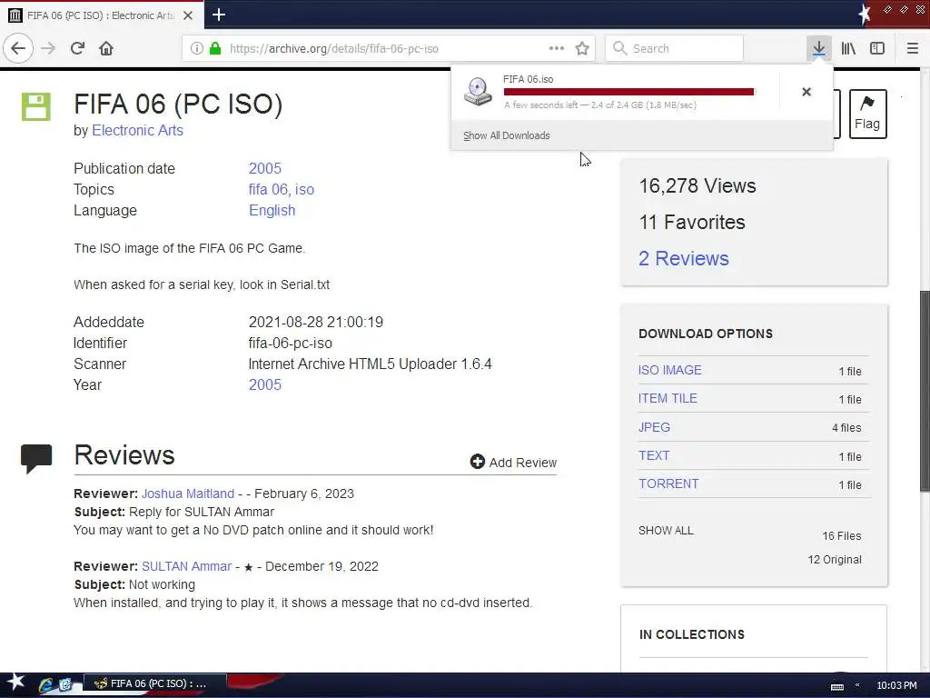Bookmark this page with the star
The height and width of the screenshot is (698, 930).
(582, 48)
